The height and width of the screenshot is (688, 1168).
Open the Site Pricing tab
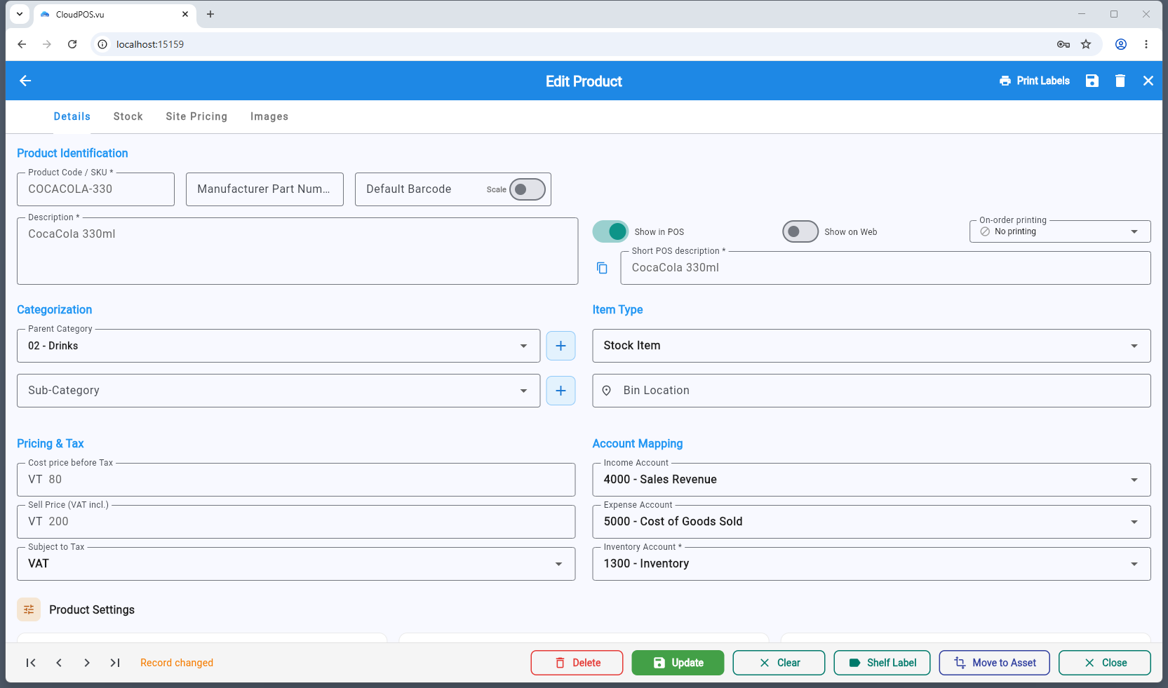[196, 116]
